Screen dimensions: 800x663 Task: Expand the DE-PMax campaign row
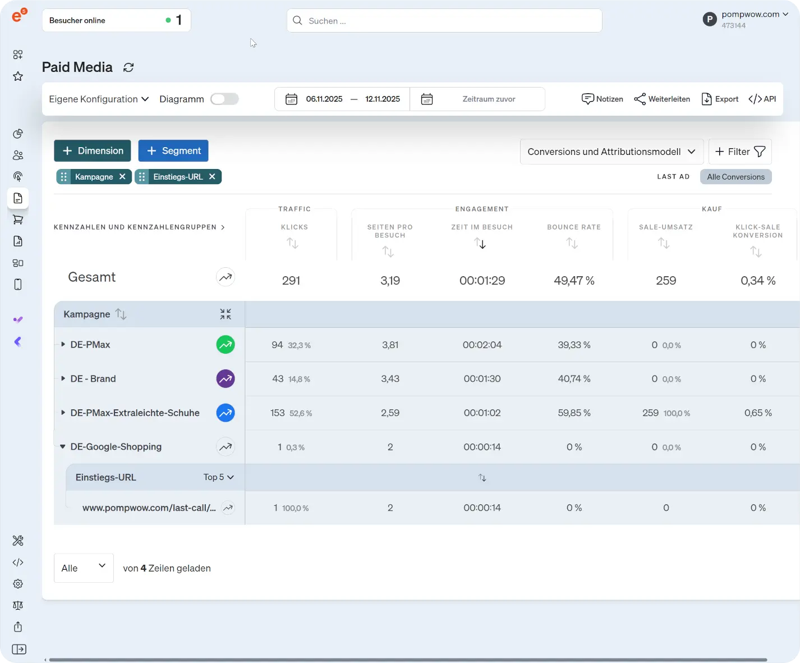pos(62,344)
